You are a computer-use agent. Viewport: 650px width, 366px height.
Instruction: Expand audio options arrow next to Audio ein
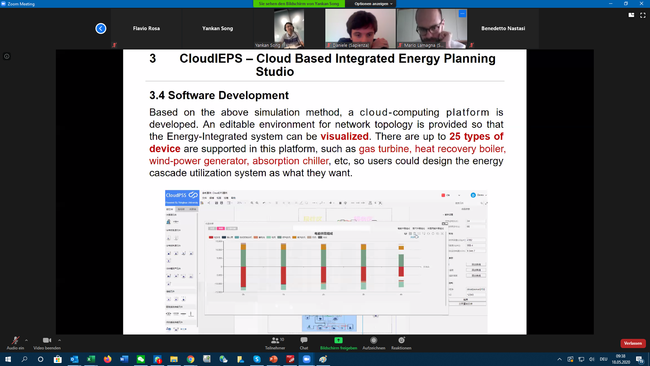(26, 340)
